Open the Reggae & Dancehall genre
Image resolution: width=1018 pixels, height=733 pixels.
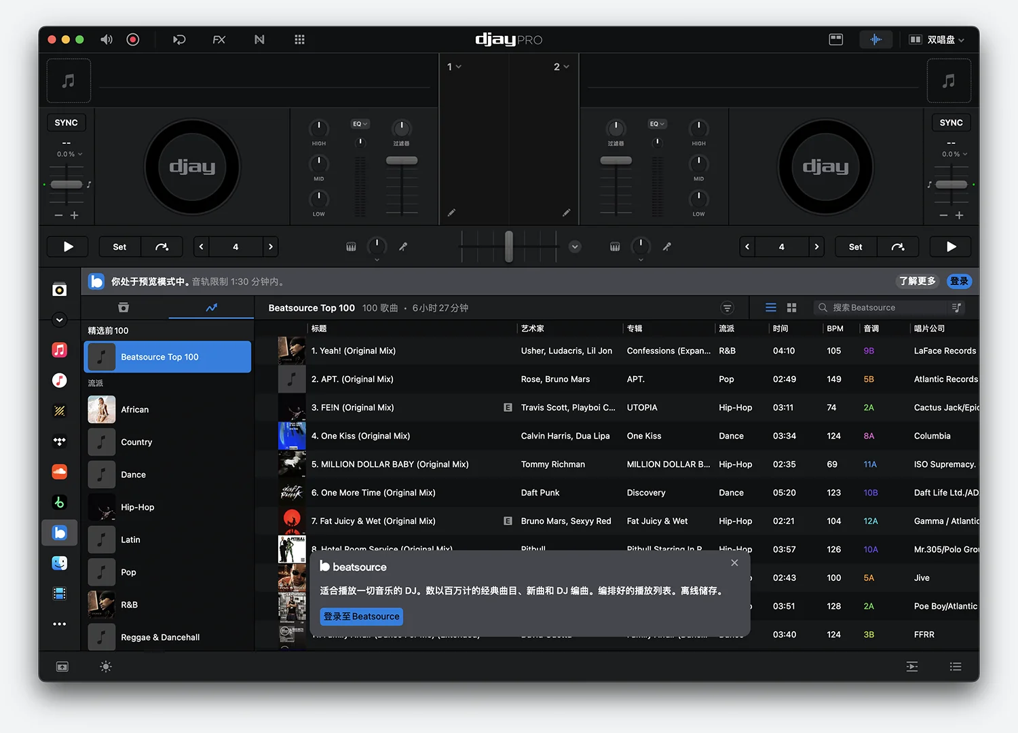point(168,637)
